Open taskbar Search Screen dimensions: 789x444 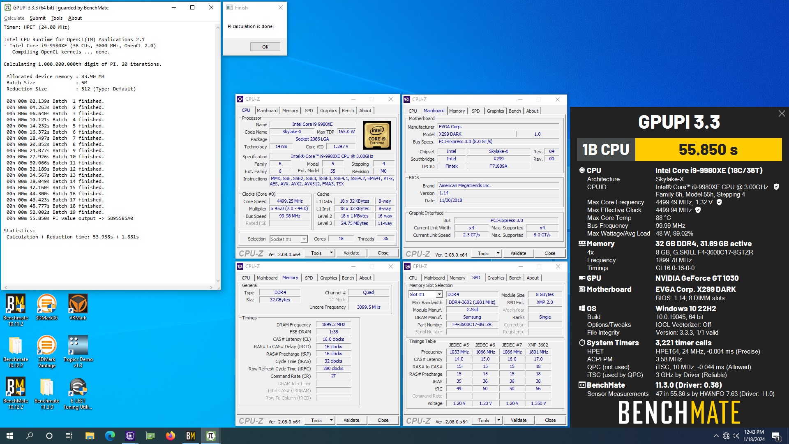point(30,436)
